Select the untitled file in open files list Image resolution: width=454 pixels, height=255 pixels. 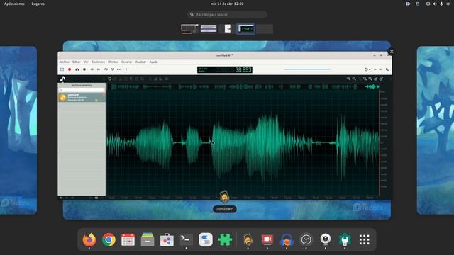(82, 98)
